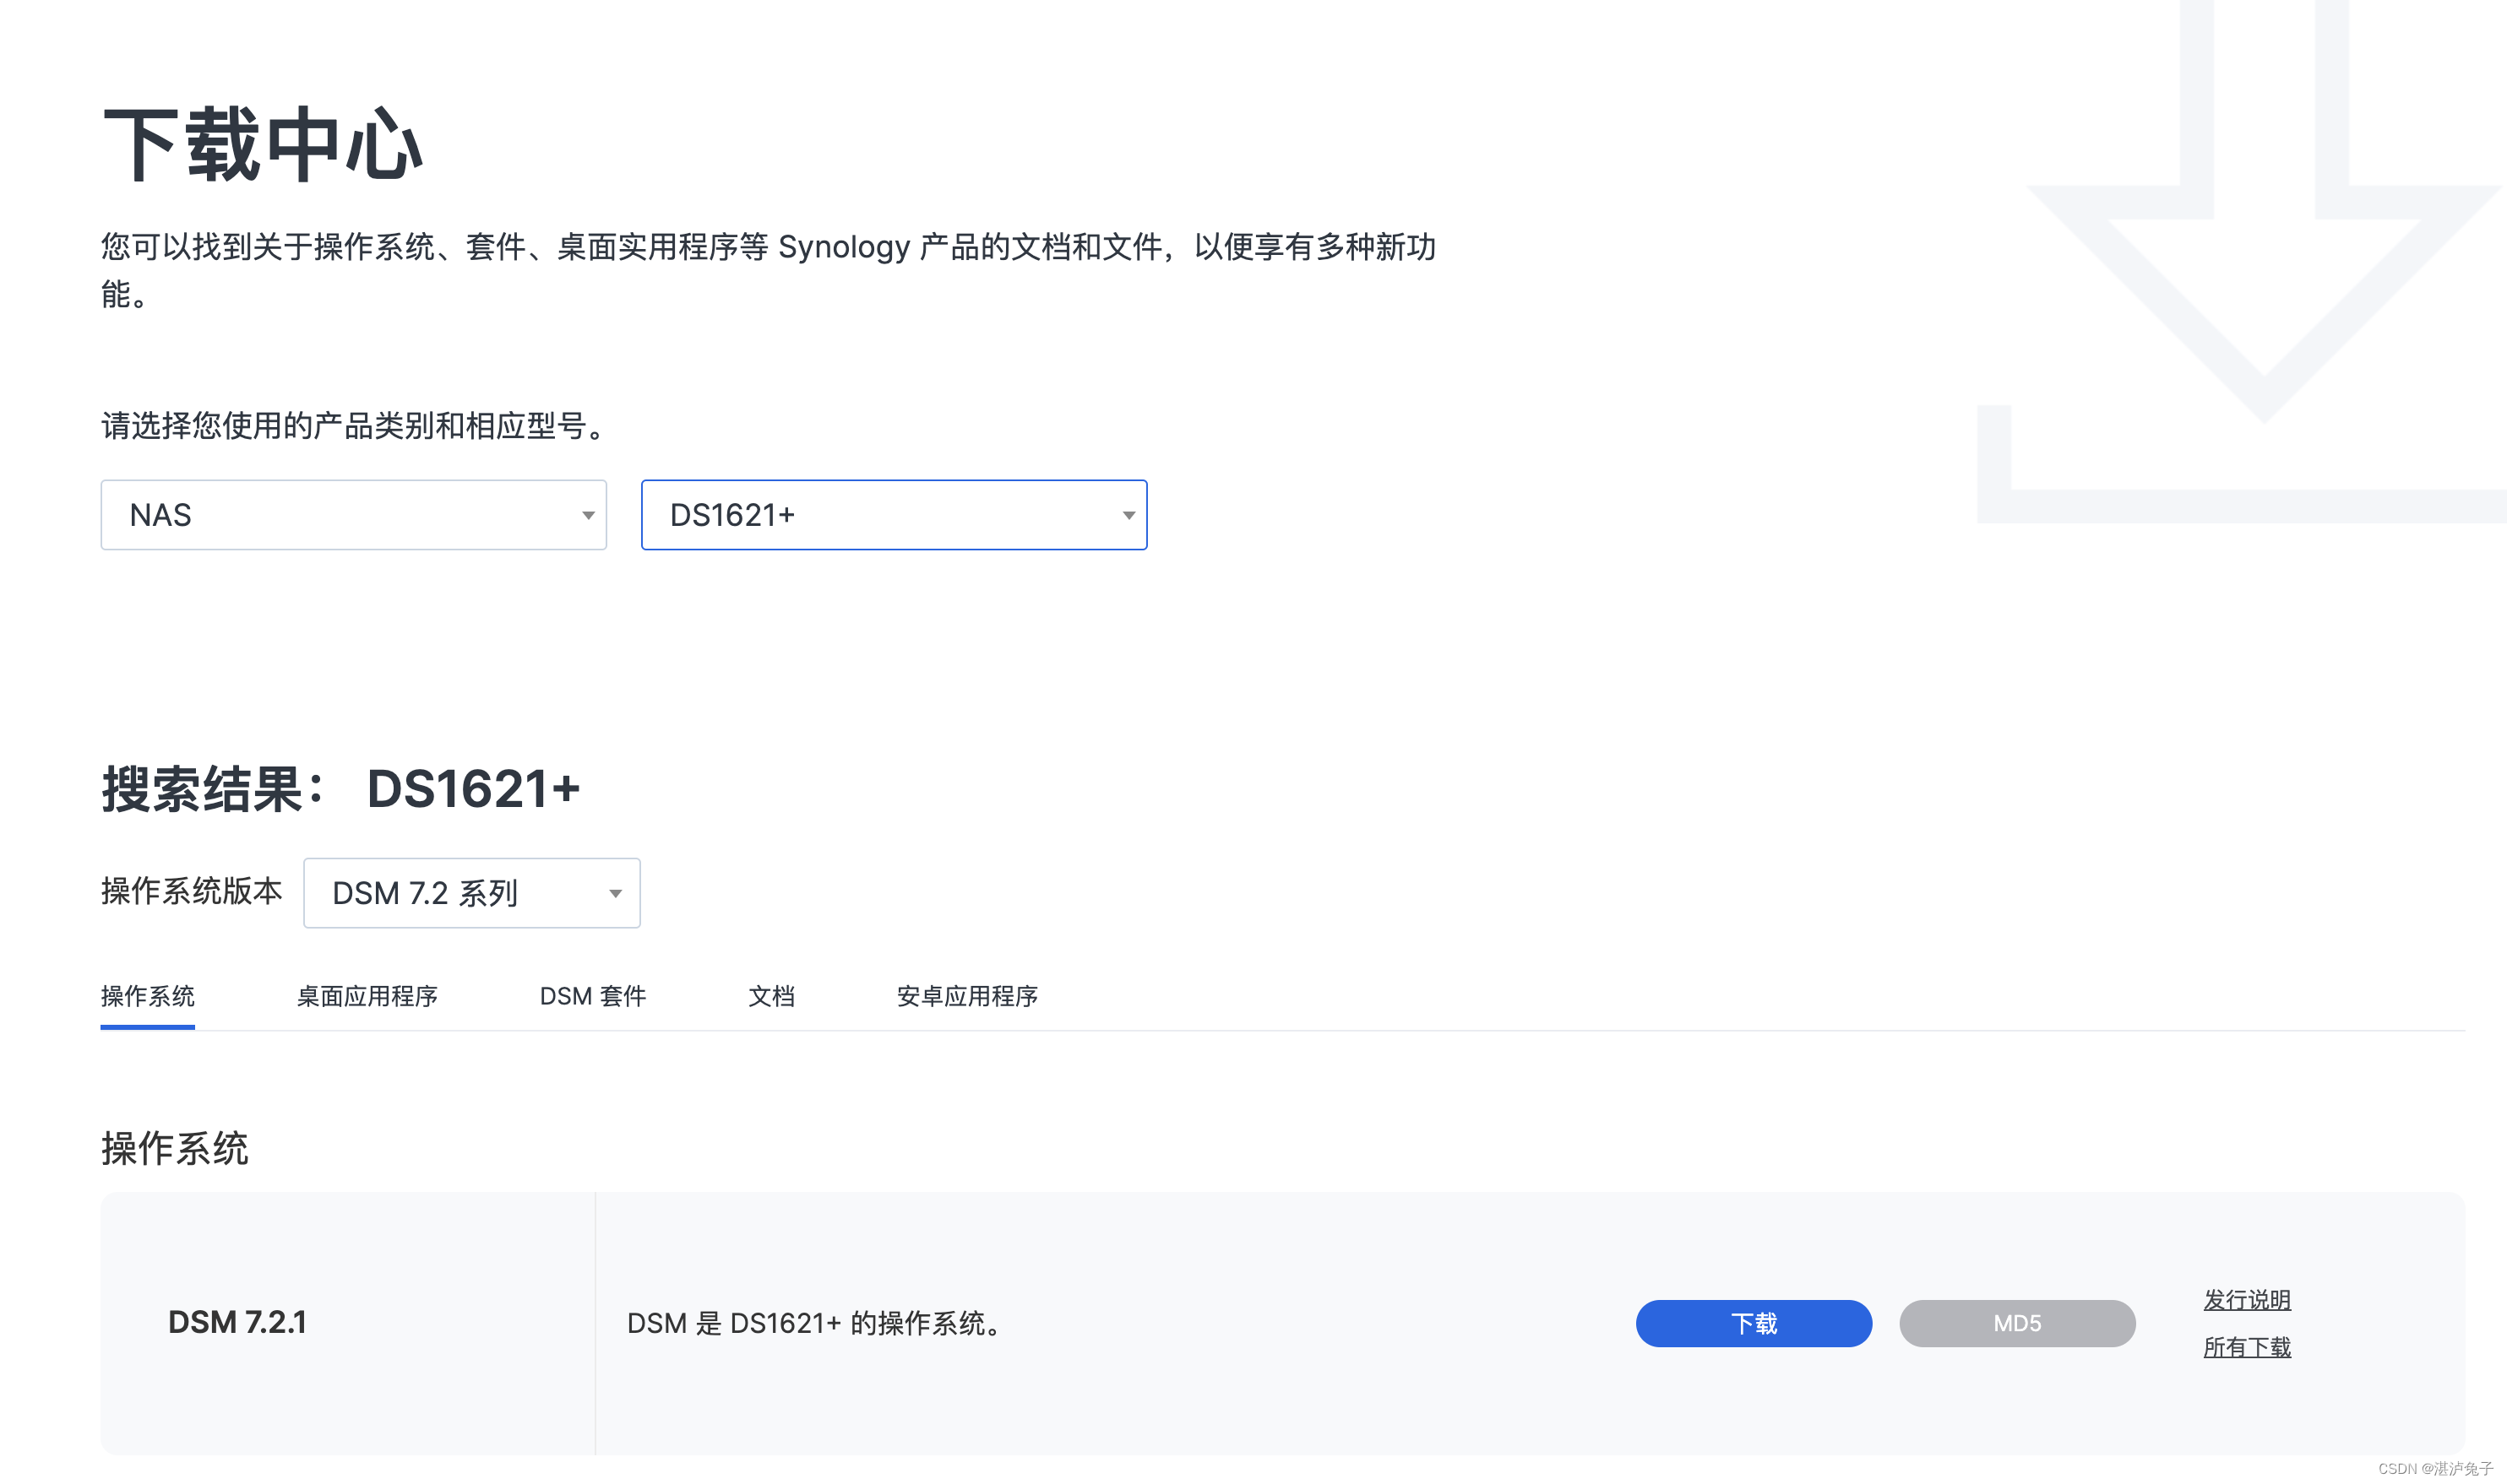This screenshot has height=1484, width=2507.
Task: Click the DSM 是 DS1621+ 的操作系统 description
Action: [x=815, y=1323]
